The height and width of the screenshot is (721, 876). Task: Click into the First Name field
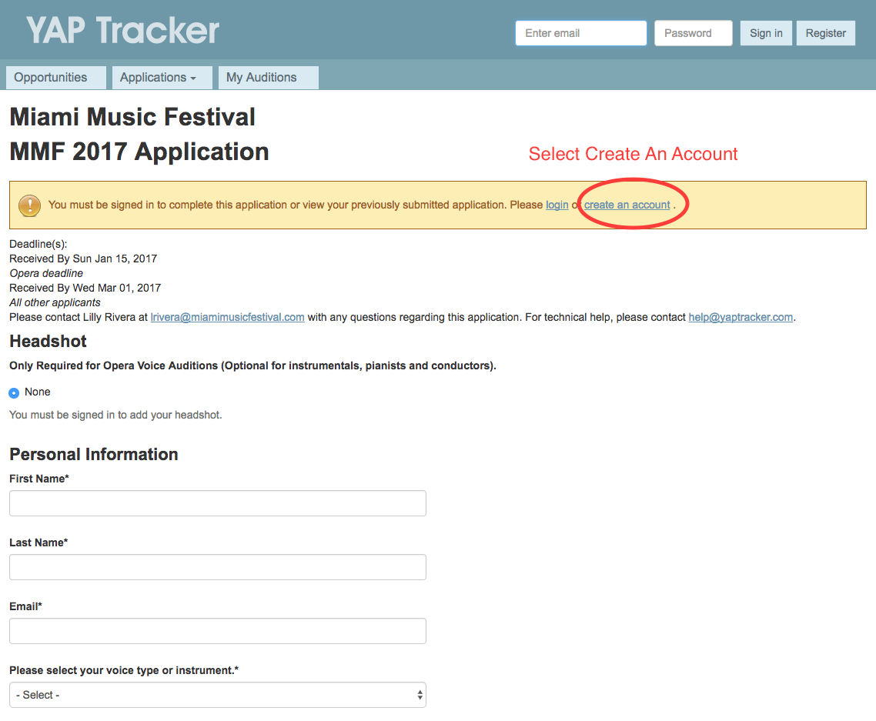[x=218, y=503]
